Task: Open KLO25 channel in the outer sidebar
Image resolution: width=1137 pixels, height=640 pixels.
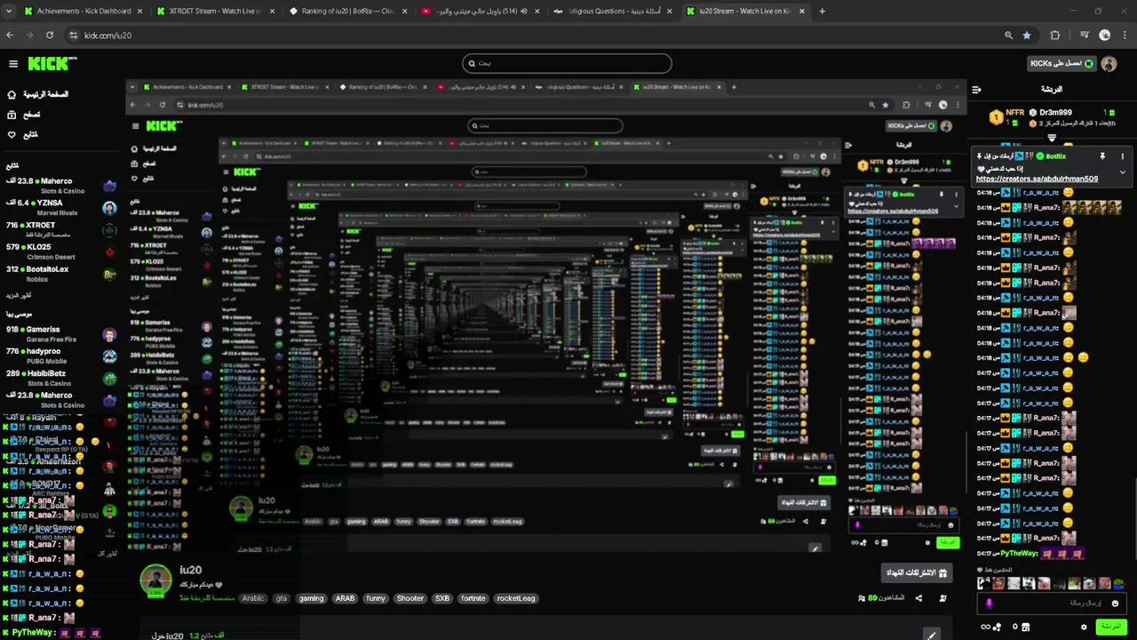Action: [x=60, y=252]
